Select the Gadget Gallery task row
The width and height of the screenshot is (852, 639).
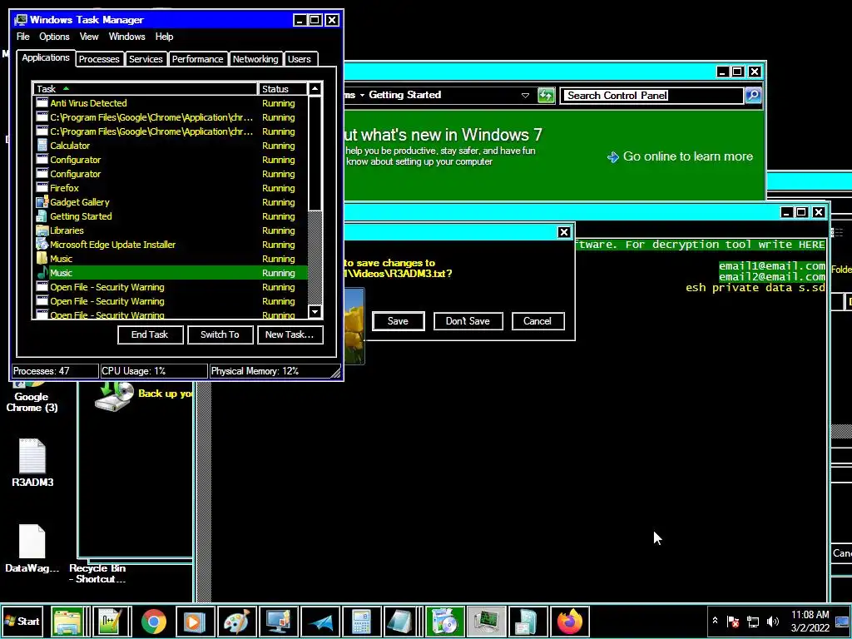coord(170,201)
